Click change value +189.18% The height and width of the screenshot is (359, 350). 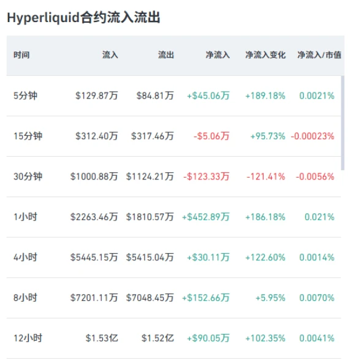coord(265,96)
